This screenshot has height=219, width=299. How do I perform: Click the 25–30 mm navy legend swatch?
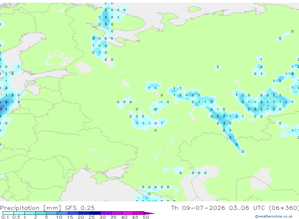[x=95, y=213]
